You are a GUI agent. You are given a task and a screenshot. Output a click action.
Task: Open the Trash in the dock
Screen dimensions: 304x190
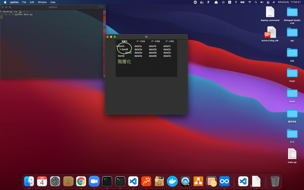[x=275, y=181]
